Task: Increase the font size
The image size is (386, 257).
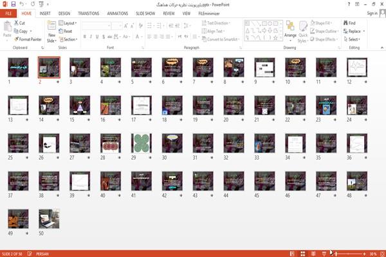Action: [x=126, y=26]
